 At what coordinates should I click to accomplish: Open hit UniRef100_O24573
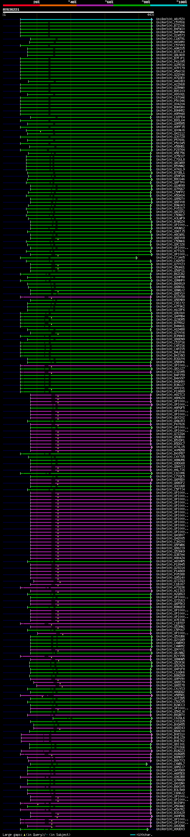[170, 35]
